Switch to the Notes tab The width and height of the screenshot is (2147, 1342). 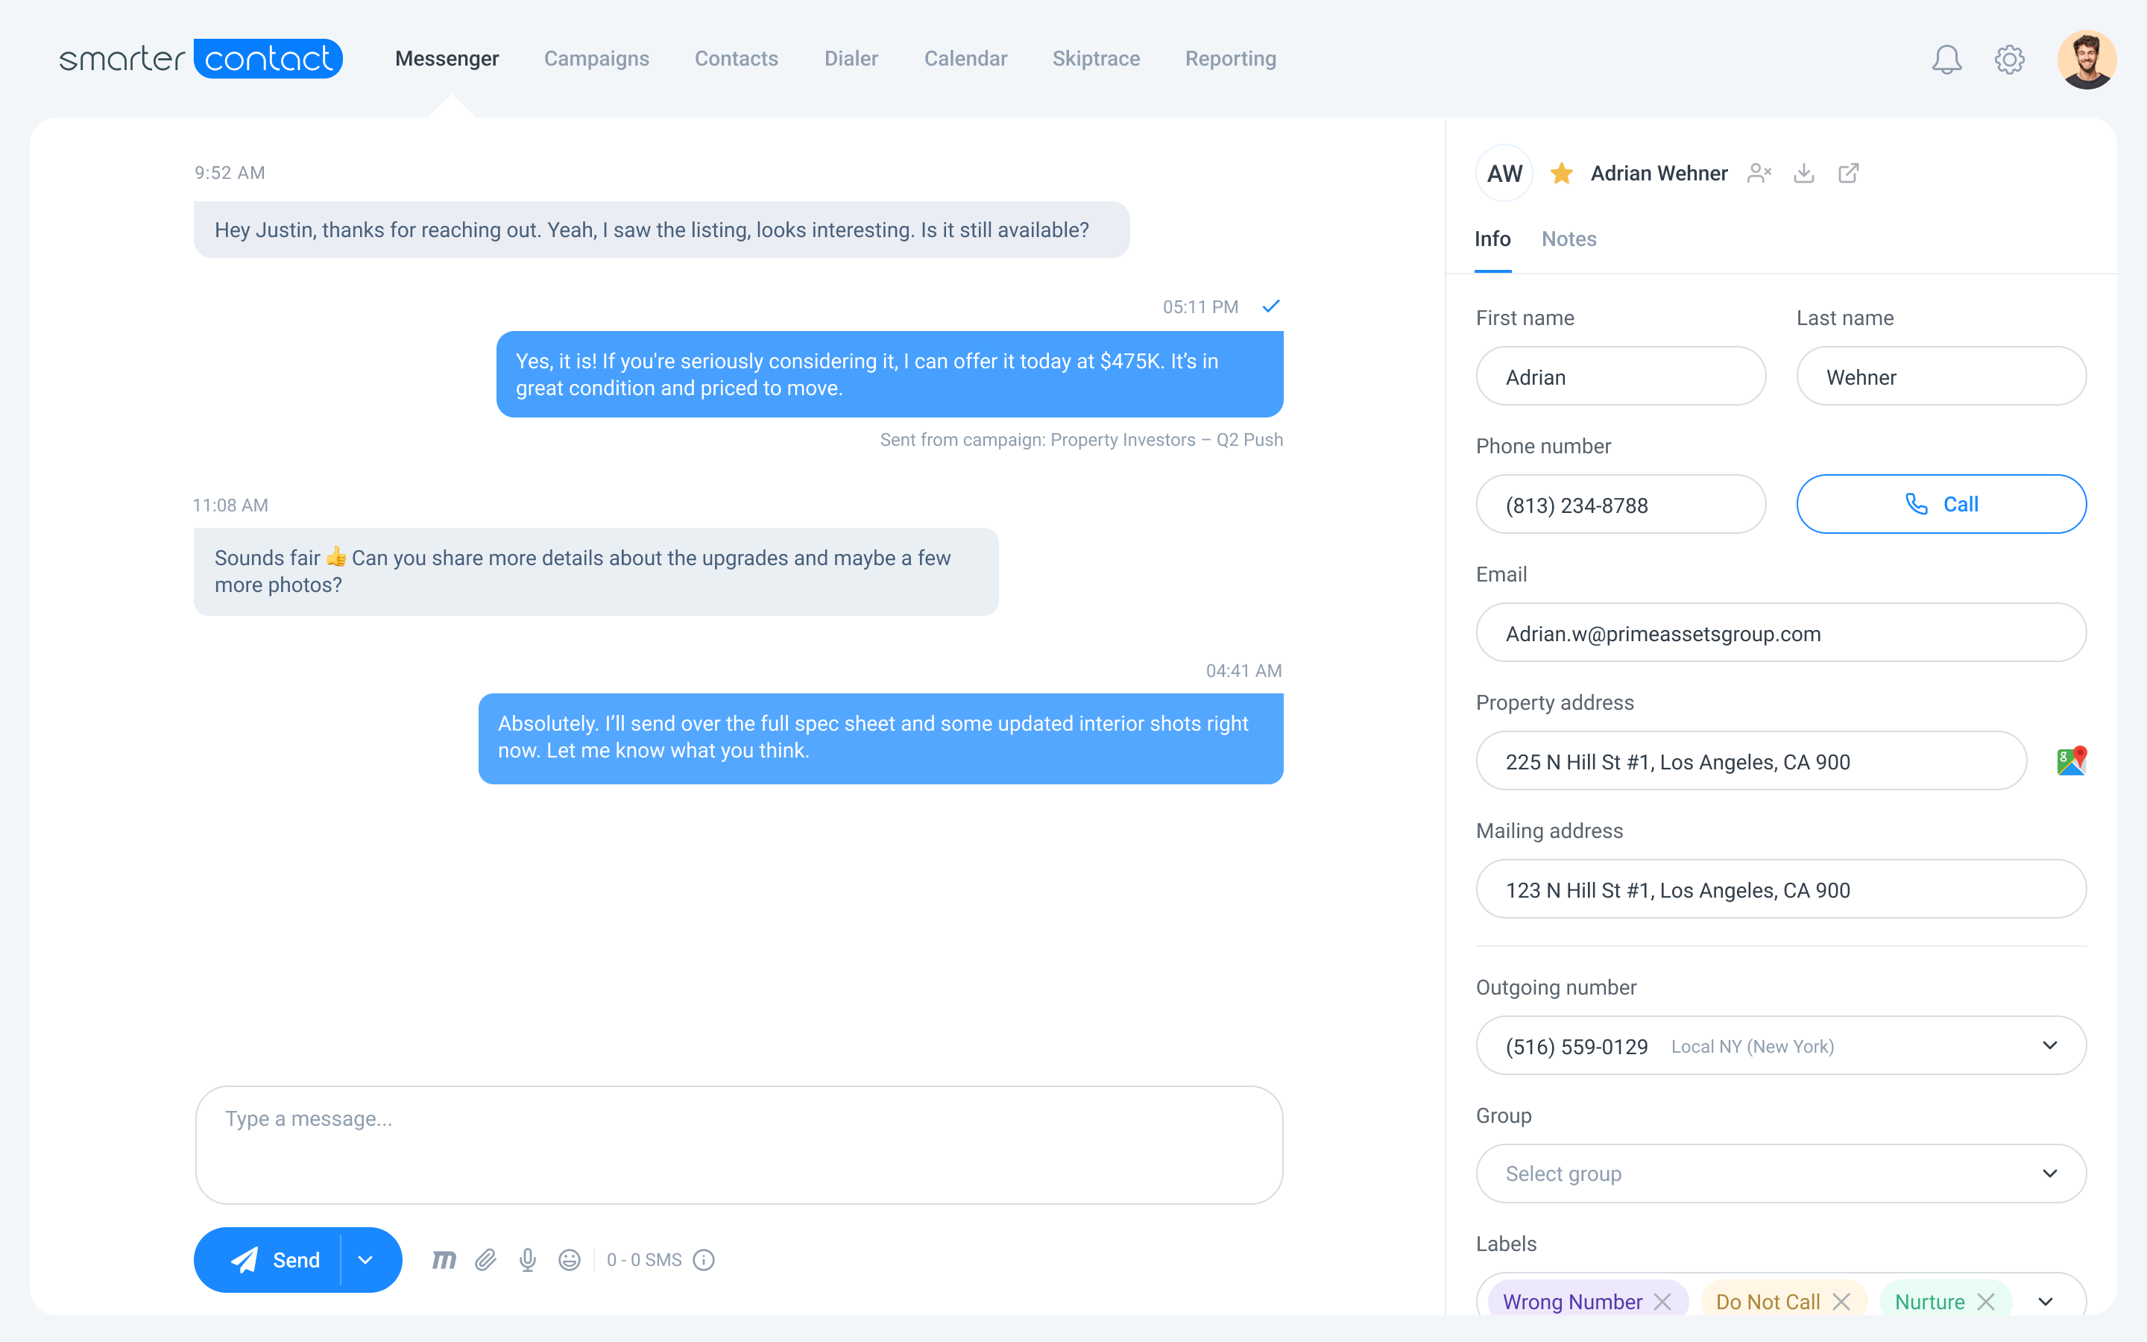pyautogui.click(x=1569, y=239)
